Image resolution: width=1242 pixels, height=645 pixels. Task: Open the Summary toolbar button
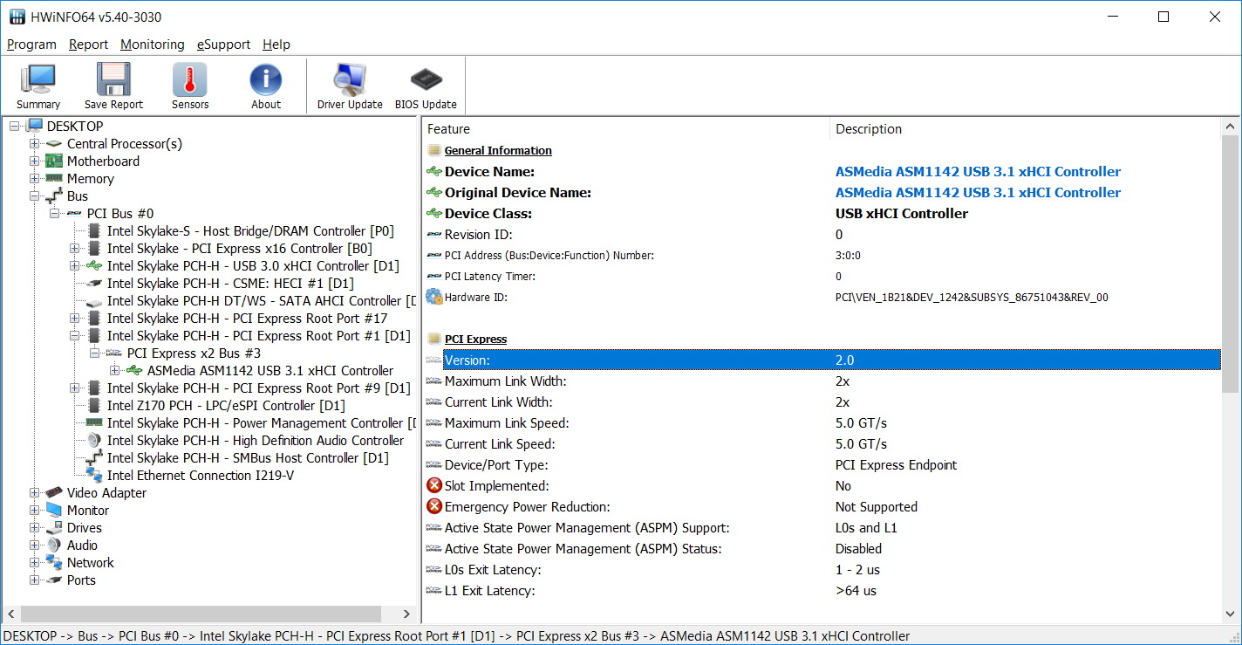tap(38, 86)
